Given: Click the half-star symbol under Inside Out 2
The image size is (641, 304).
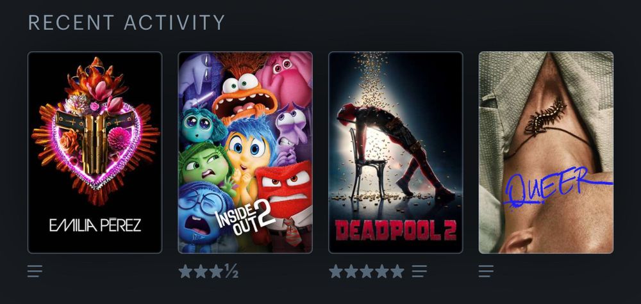Looking at the screenshot, I should (231, 271).
